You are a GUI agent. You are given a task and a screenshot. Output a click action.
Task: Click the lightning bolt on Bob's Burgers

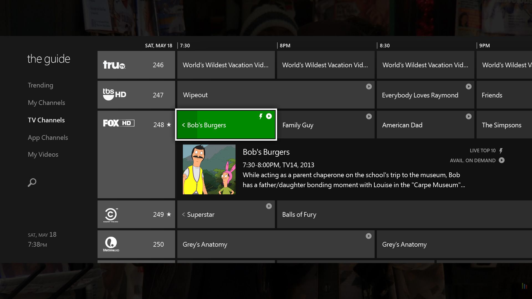coord(261,116)
